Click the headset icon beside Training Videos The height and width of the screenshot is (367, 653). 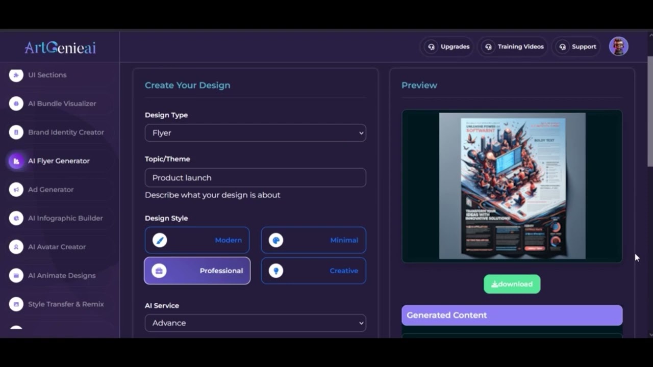tap(489, 47)
